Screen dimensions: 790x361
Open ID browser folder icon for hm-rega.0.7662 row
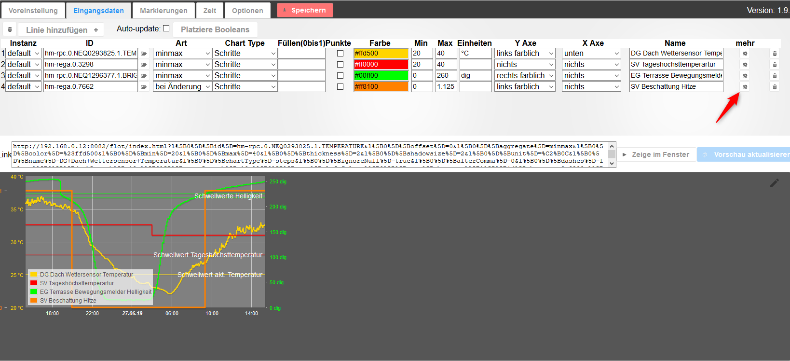tap(144, 87)
